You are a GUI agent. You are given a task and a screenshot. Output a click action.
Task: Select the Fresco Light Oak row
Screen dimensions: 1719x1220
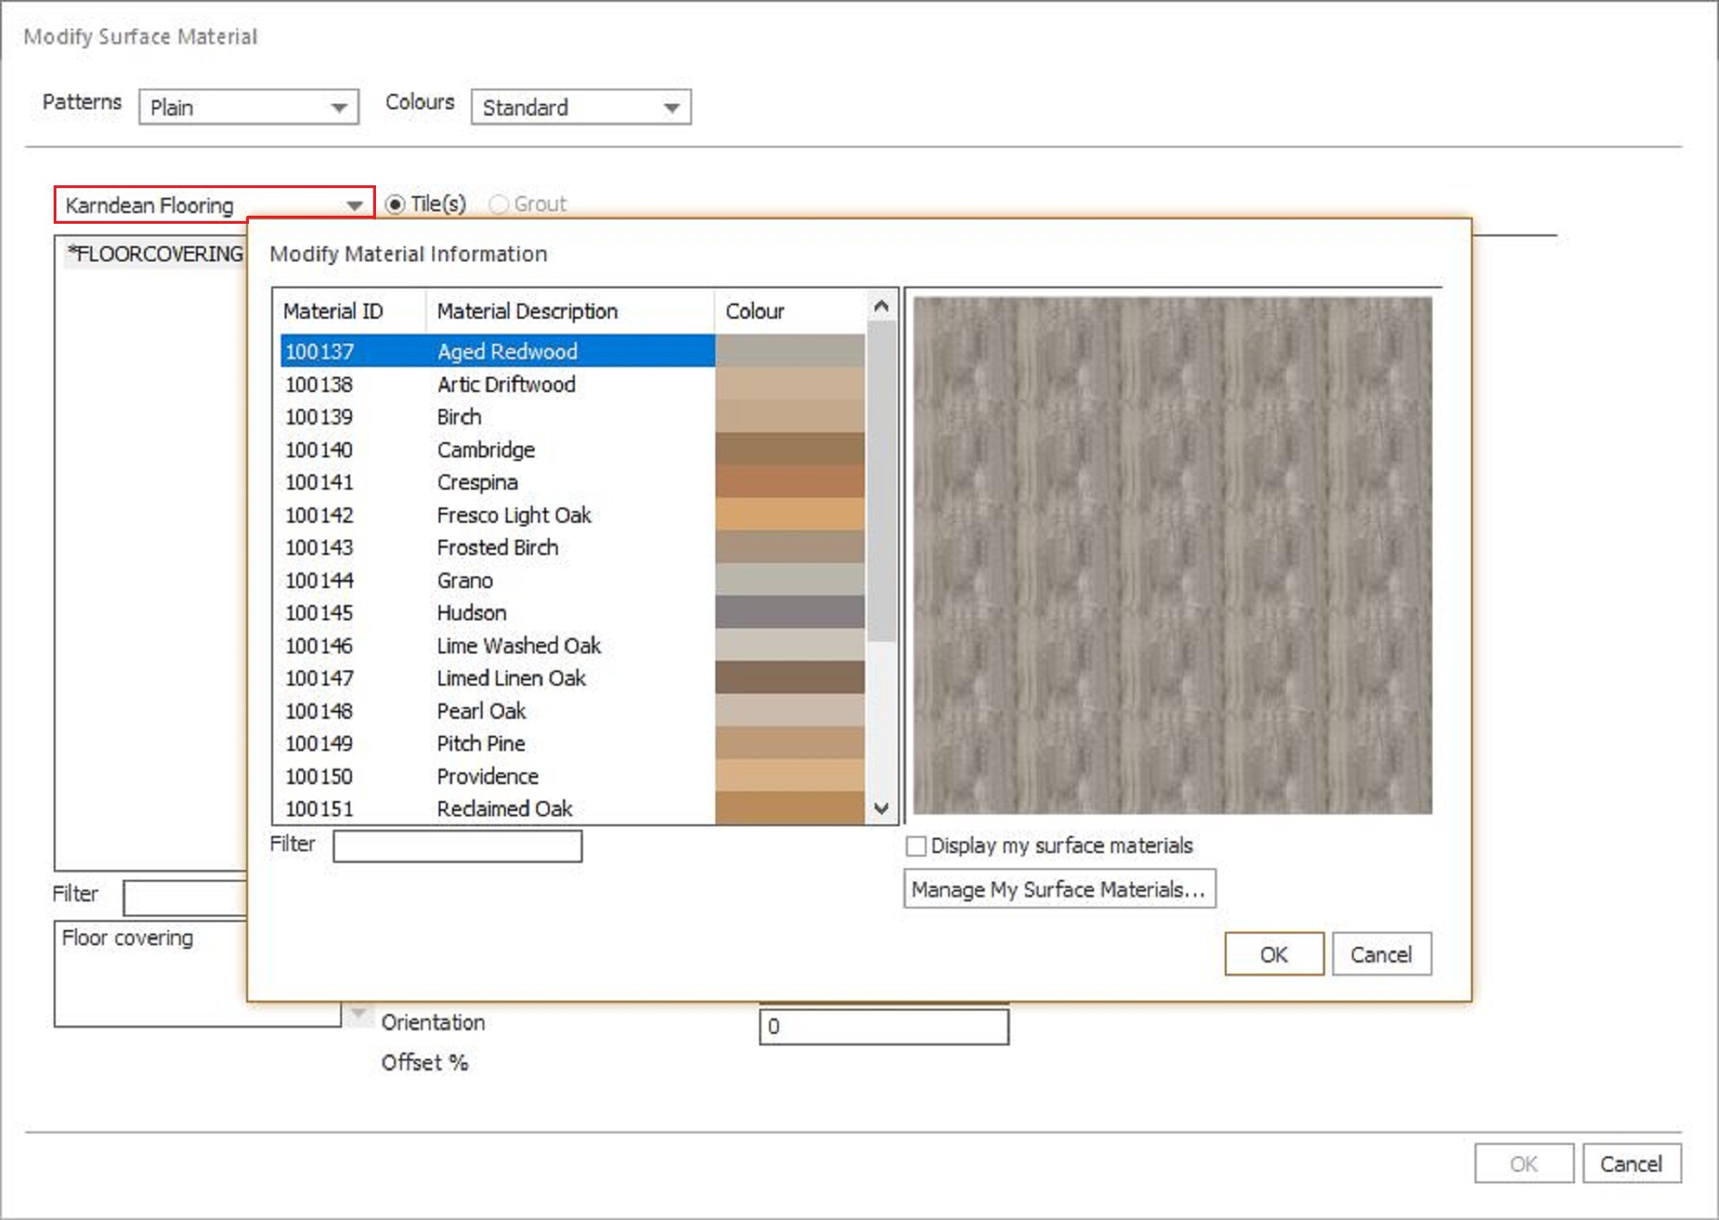click(x=573, y=515)
